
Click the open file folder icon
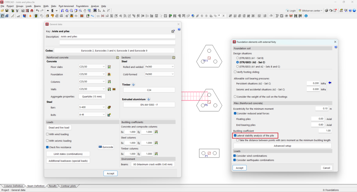coord(2,10)
